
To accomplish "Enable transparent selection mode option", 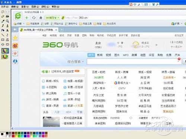I will (5, 57).
